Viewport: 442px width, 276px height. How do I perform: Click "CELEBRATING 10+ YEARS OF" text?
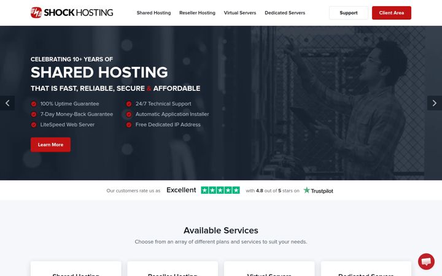(72, 59)
